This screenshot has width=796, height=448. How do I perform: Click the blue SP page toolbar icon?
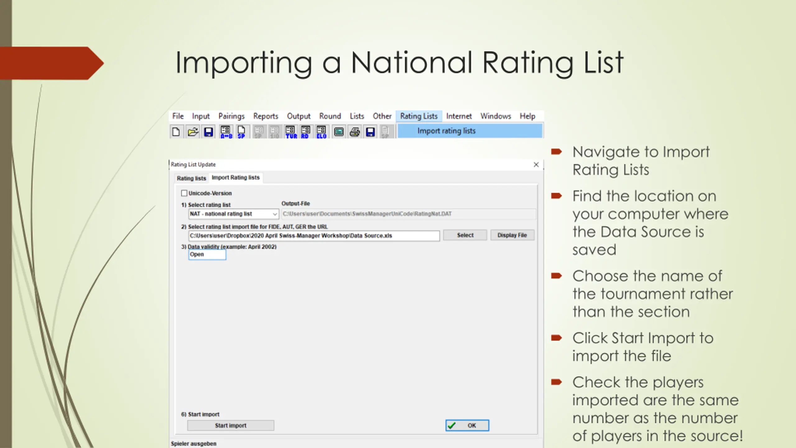tap(242, 132)
